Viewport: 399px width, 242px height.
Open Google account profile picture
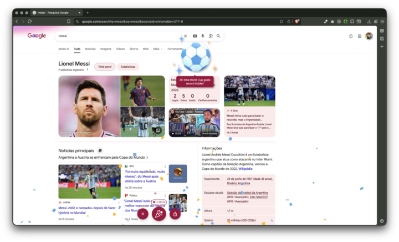pyautogui.click(x=369, y=36)
